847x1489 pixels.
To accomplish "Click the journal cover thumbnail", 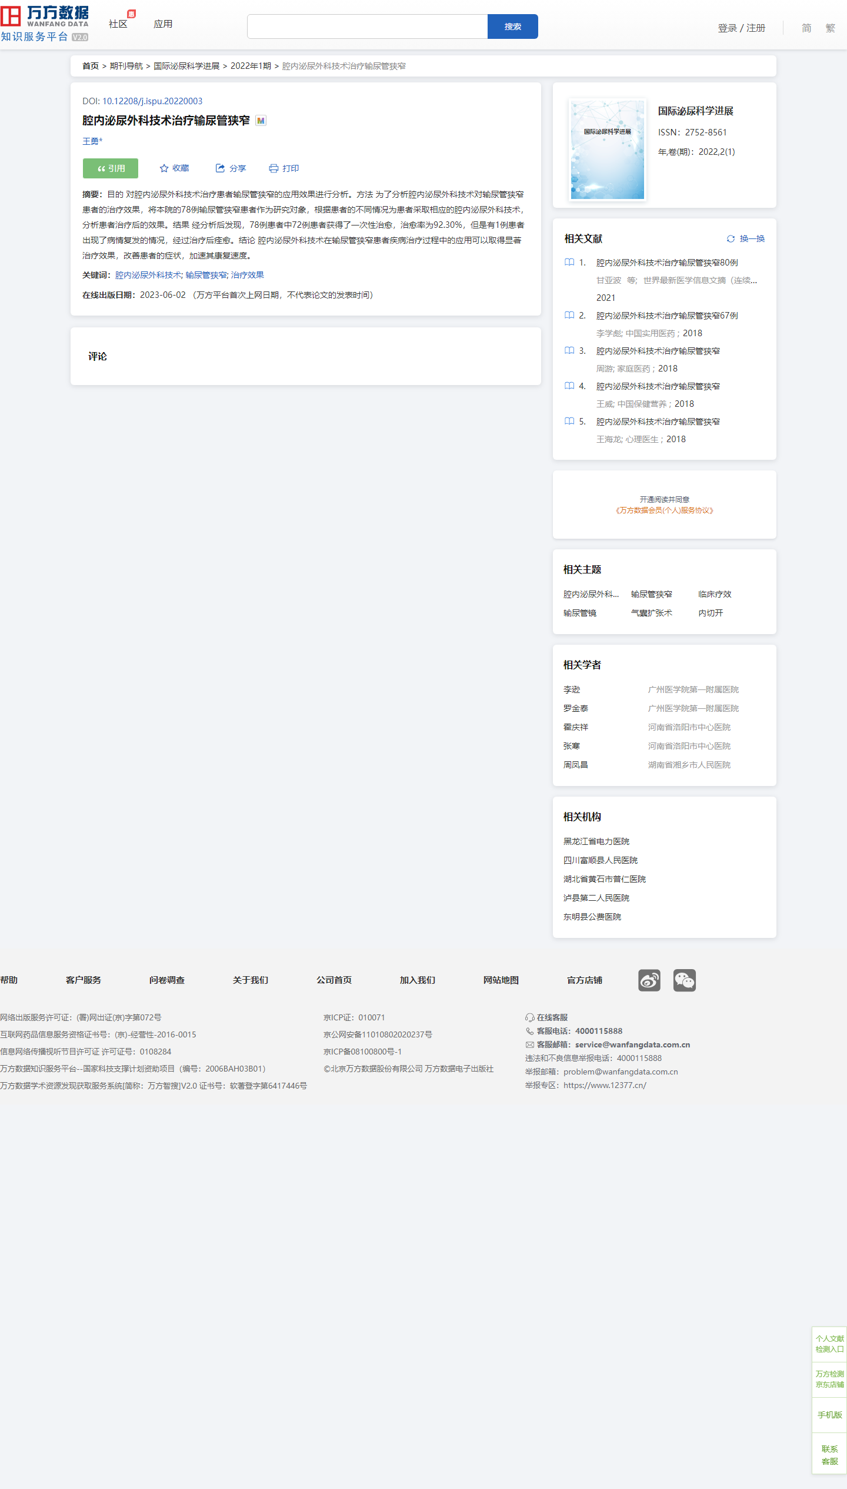I will (x=607, y=150).
